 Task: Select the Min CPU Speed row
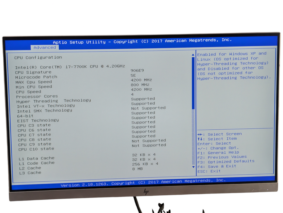82,86
